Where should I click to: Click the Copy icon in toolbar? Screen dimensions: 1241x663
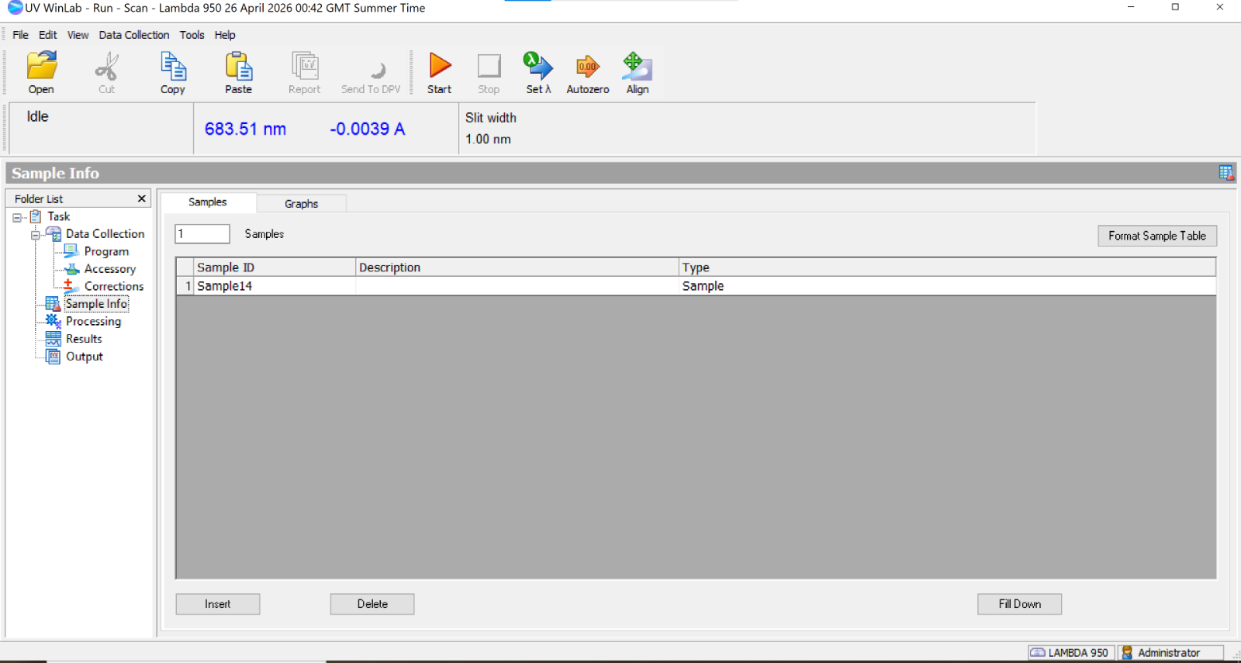(x=173, y=66)
